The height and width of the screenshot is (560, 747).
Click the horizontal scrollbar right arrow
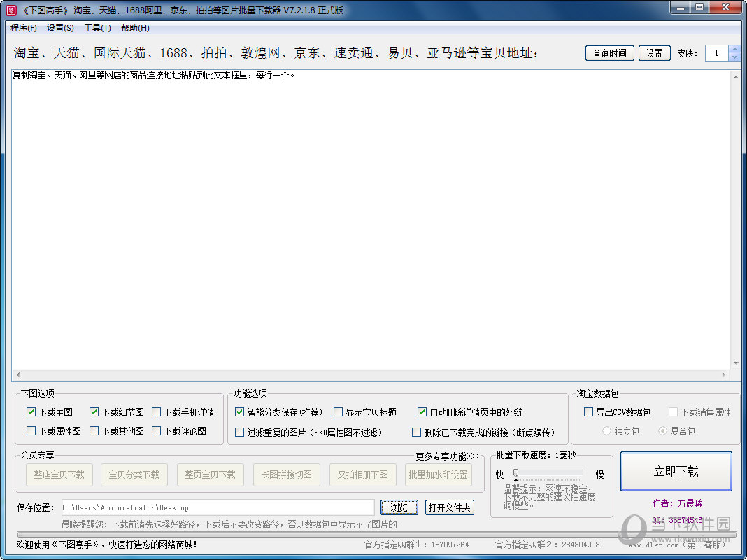click(x=724, y=374)
